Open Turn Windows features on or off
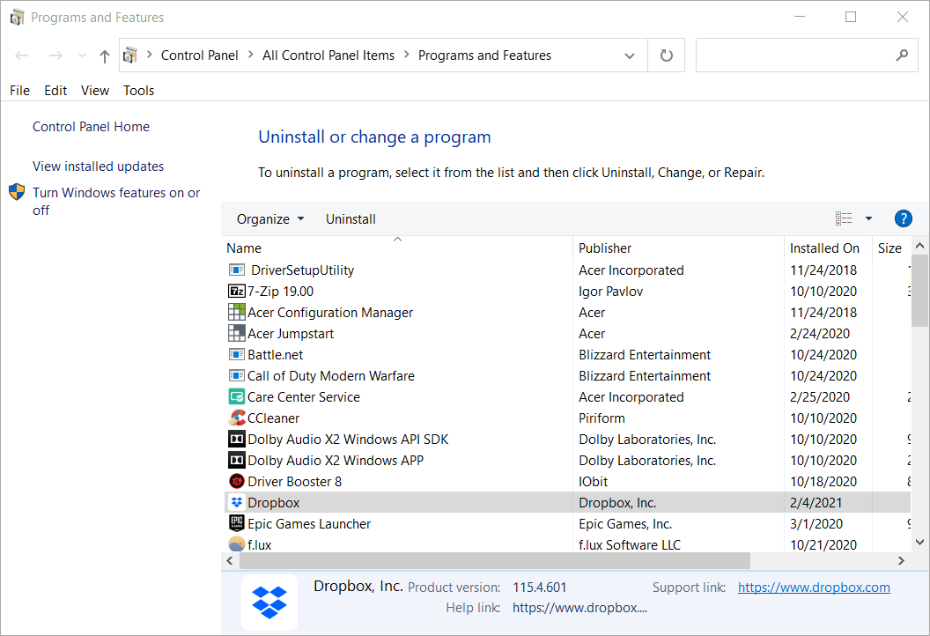This screenshot has height=636, width=930. click(x=116, y=201)
